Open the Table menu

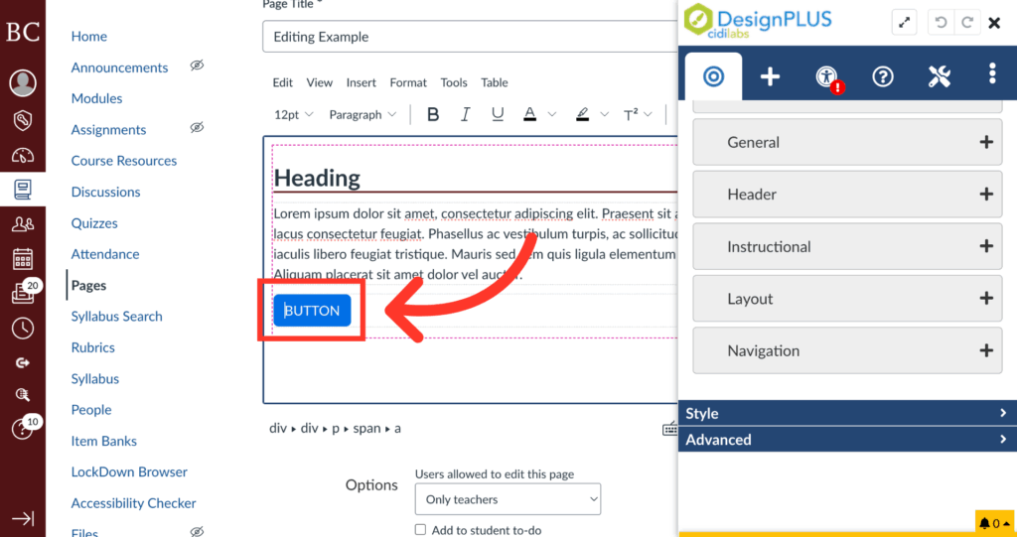coord(495,82)
